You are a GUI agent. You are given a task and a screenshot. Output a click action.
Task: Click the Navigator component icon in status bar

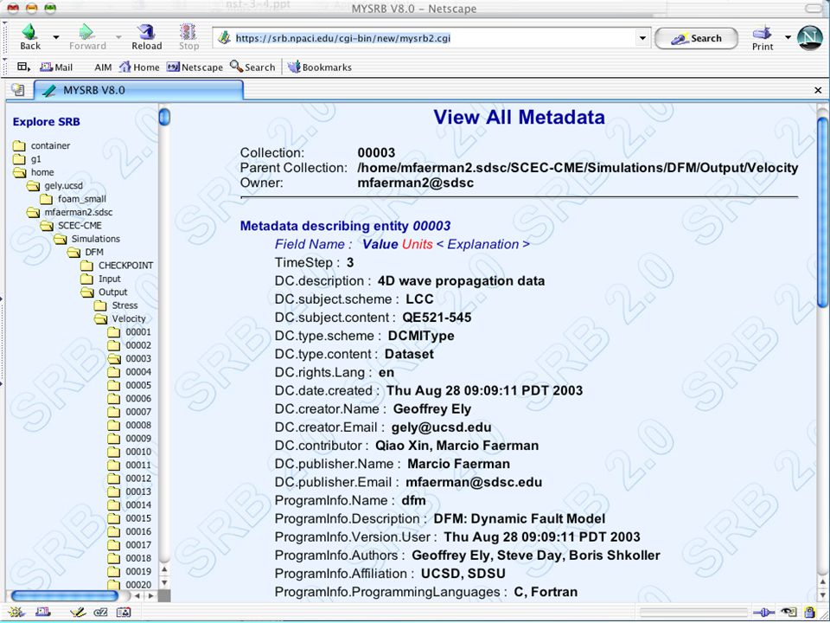coord(16,613)
